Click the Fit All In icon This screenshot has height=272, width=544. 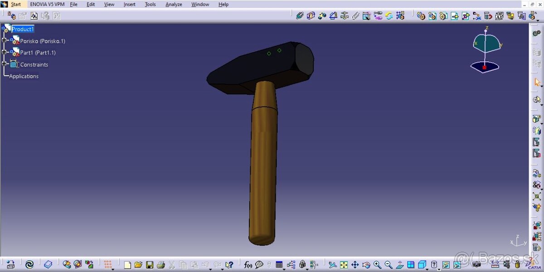[x=343, y=264]
